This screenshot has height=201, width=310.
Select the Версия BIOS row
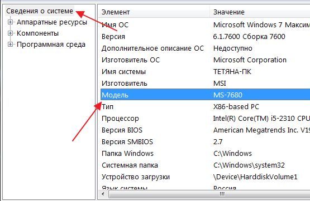click(x=205, y=130)
